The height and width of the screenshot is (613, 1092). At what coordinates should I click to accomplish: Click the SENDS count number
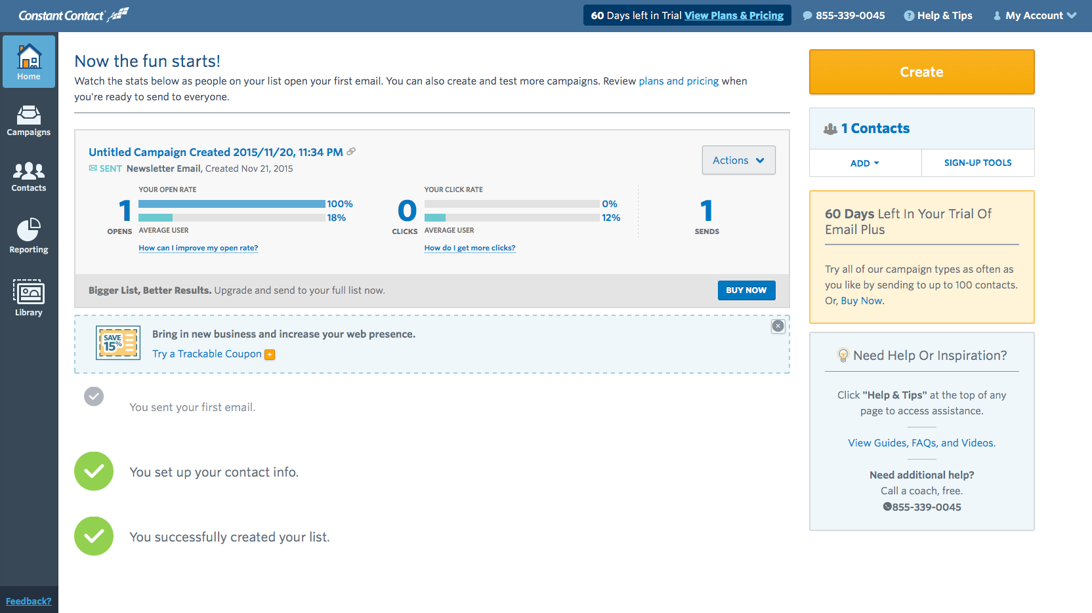click(707, 210)
